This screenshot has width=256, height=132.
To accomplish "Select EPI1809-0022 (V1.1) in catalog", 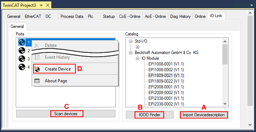I will click(x=166, y=81).
